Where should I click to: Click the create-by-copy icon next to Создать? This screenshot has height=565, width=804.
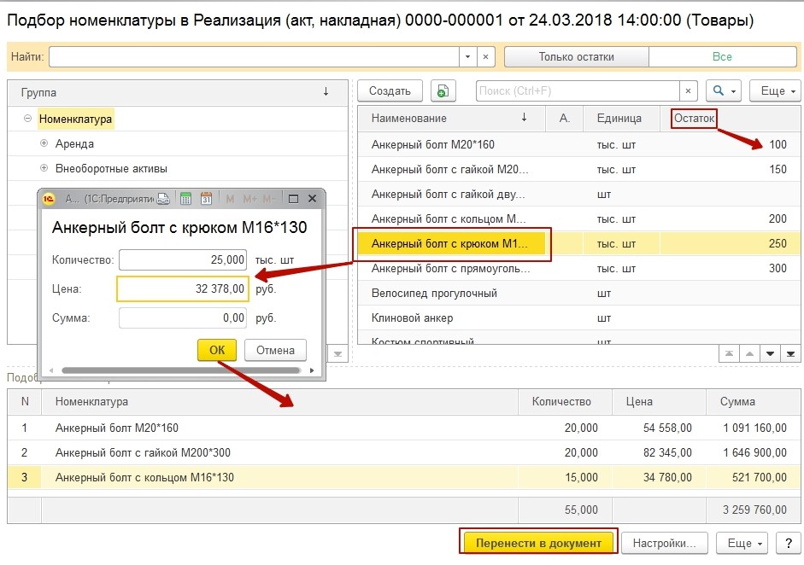443,91
